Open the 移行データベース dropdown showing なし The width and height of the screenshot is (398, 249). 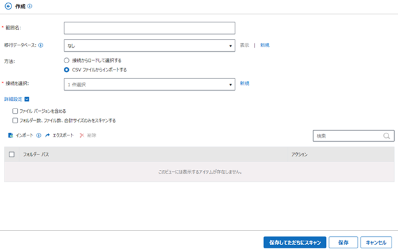tap(149, 46)
